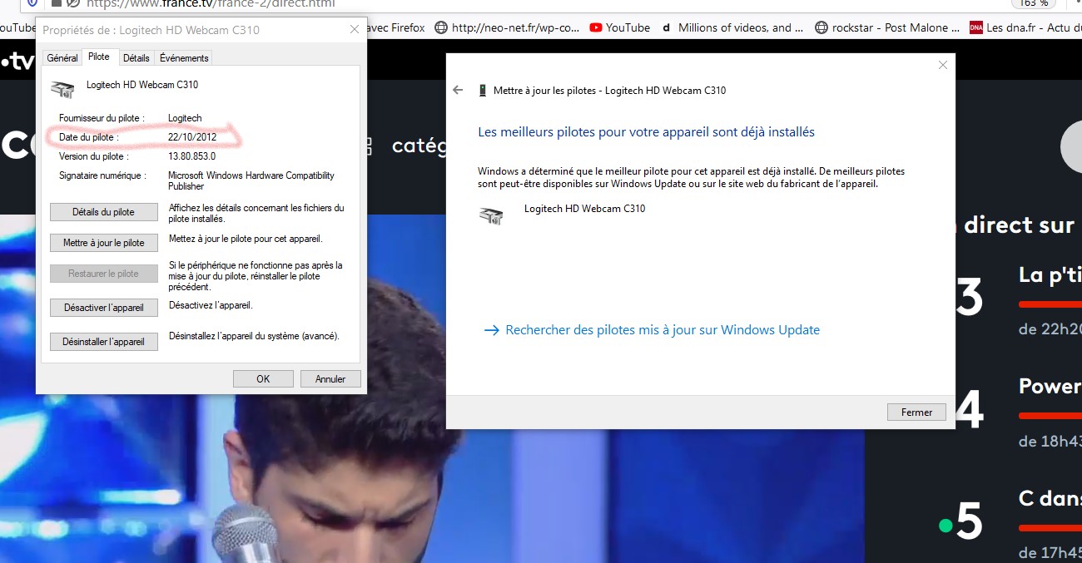This screenshot has width=1082, height=563.
Task: Confirm properties dialog with OK
Action: tap(263, 379)
